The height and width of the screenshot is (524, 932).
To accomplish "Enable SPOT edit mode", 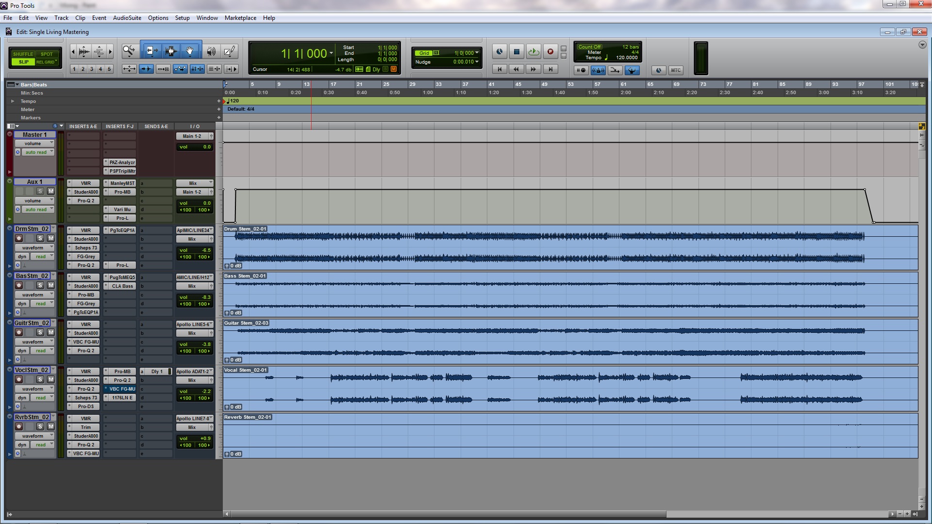I will (x=47, y=54).
